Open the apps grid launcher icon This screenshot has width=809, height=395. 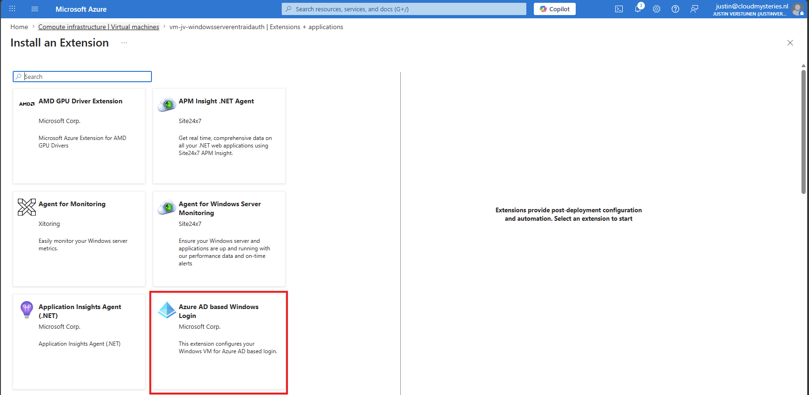12,9
